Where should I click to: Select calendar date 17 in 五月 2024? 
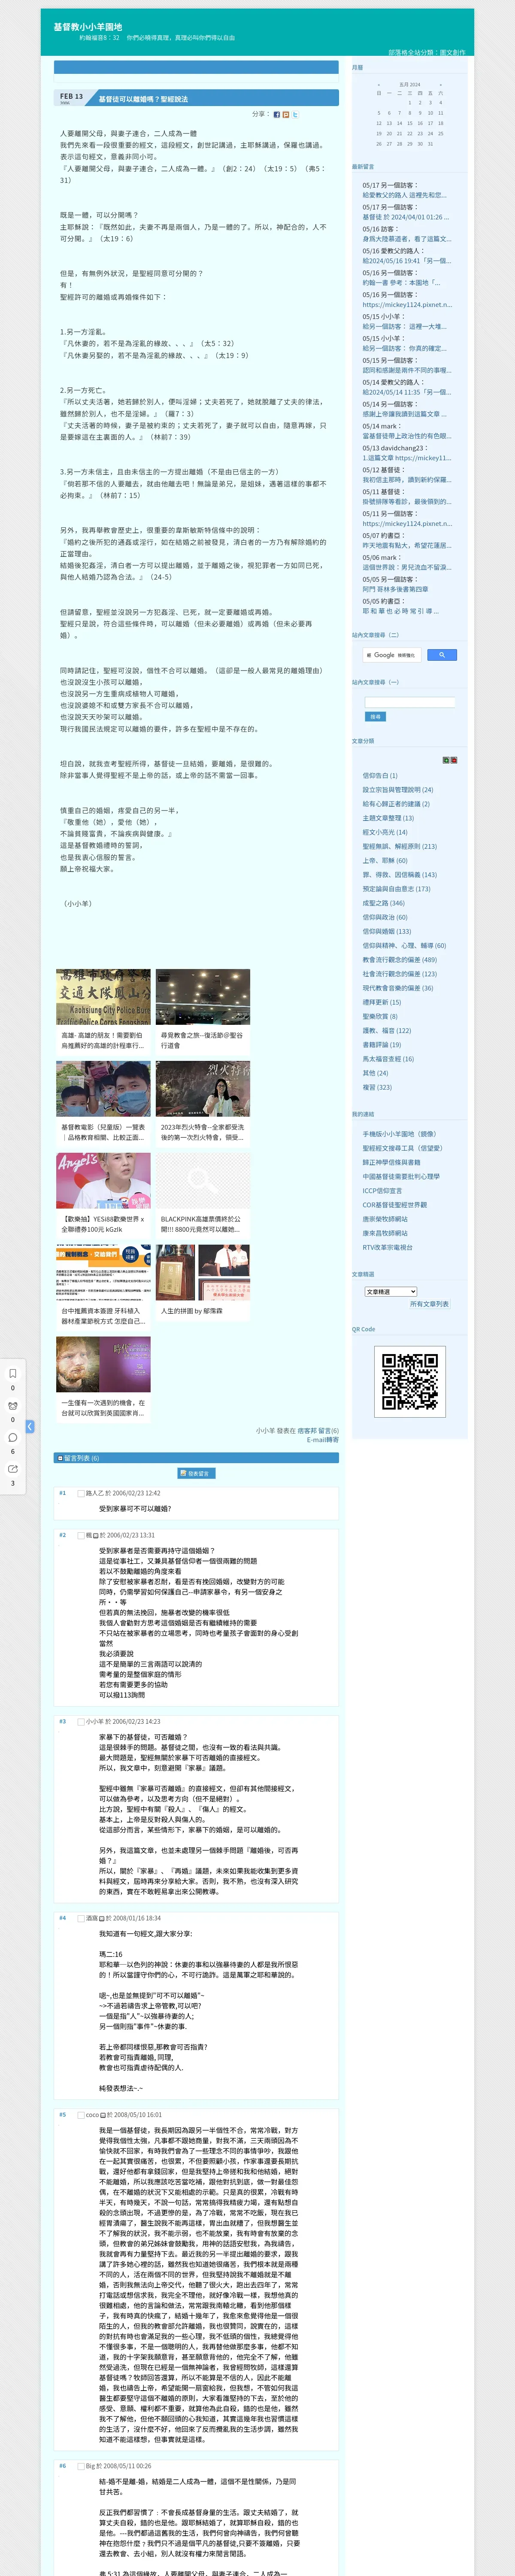[x=430, y=123]
